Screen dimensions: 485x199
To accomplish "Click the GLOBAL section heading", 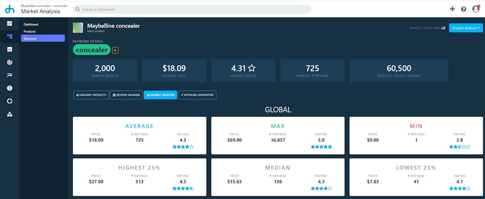I will (x=278, y=109).
